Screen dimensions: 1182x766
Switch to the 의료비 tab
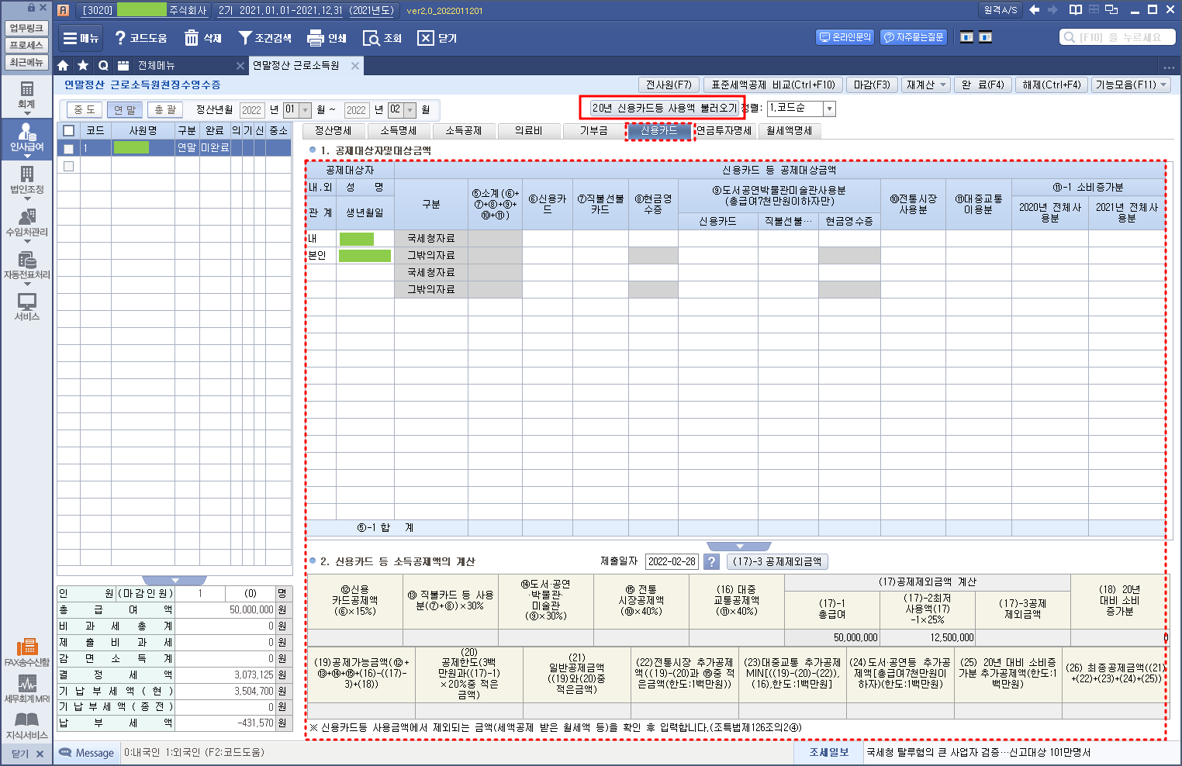528,130
